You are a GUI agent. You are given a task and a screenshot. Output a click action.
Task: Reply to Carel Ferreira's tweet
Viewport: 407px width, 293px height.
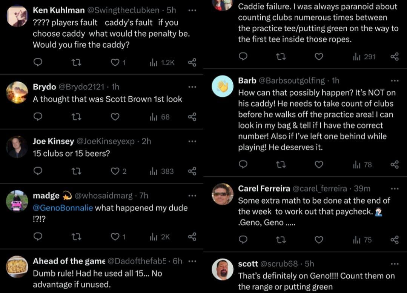tap(243, 239)
